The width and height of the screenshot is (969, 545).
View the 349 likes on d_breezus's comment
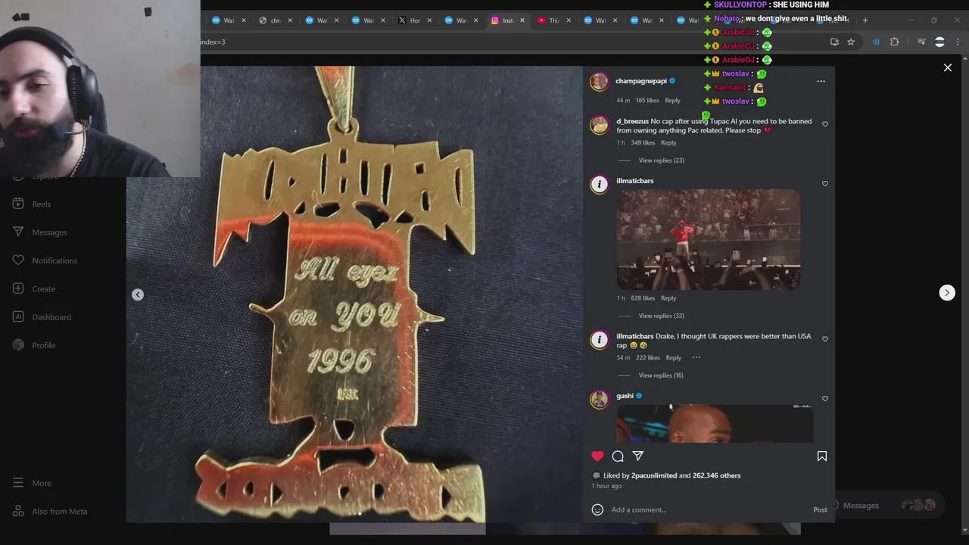[x=643, y=143]
